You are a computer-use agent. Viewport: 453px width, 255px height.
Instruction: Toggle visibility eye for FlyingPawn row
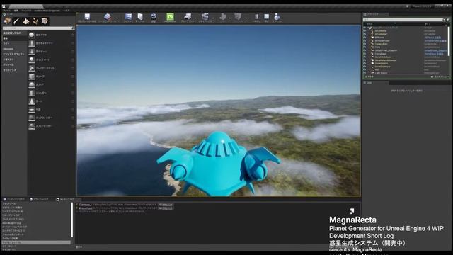(365, 54)
